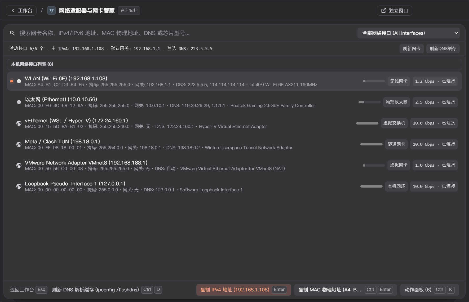Click globe icon of Loopback row
This screenshot has width=469, height=302.
coord(19,186)
